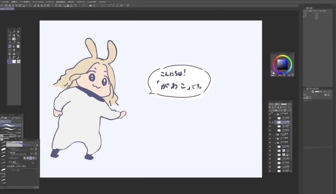Click the Open folder icon in command bar
The width and height of the screenshot is (336, 194).
(x=68, y=5)
